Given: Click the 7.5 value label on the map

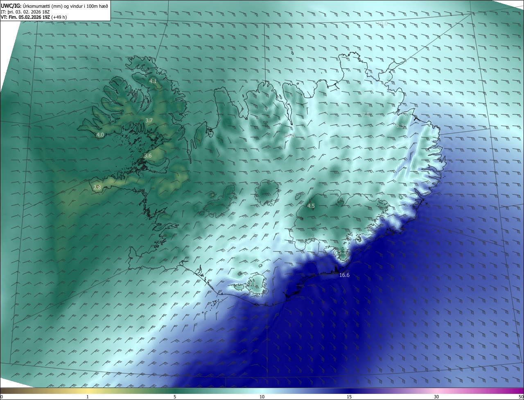Looking at the screenshot, I should click(x=366, y=114).
